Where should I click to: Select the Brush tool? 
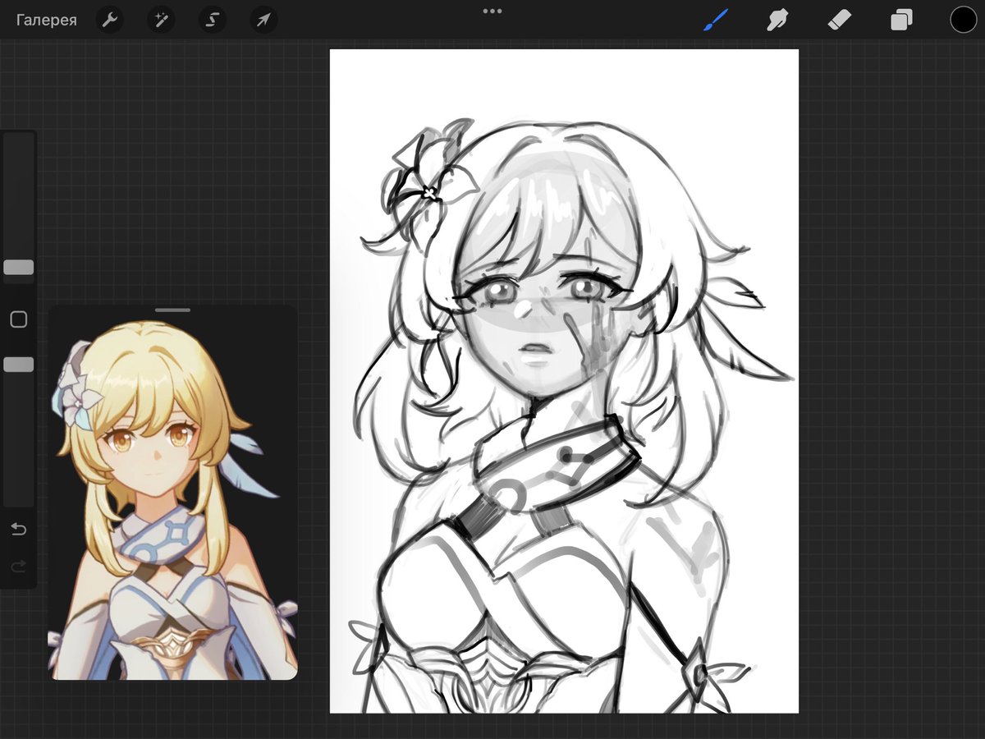tap(716, 20)
